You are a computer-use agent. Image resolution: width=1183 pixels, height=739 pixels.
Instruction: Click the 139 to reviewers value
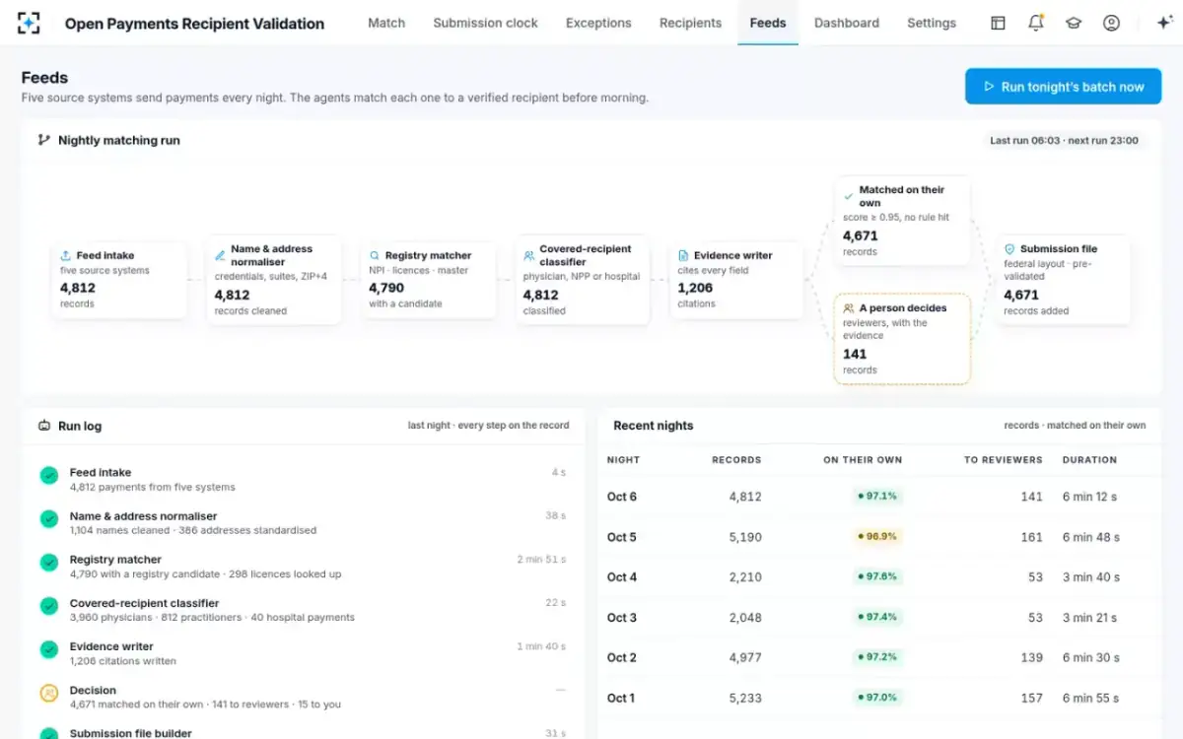[x=1031, y=657]
